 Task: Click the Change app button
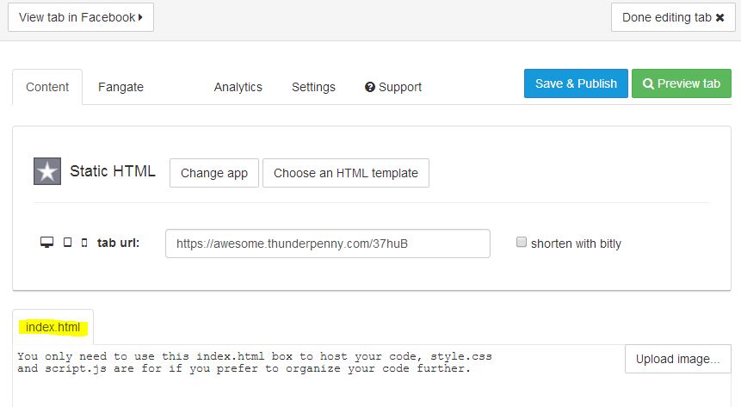coord(214,173)
